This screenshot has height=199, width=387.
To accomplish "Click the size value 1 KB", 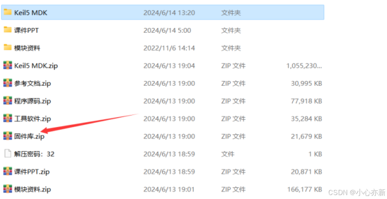I will coord(316,154).
